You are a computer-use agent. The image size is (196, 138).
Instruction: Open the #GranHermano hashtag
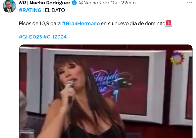(x=81, y=23)
